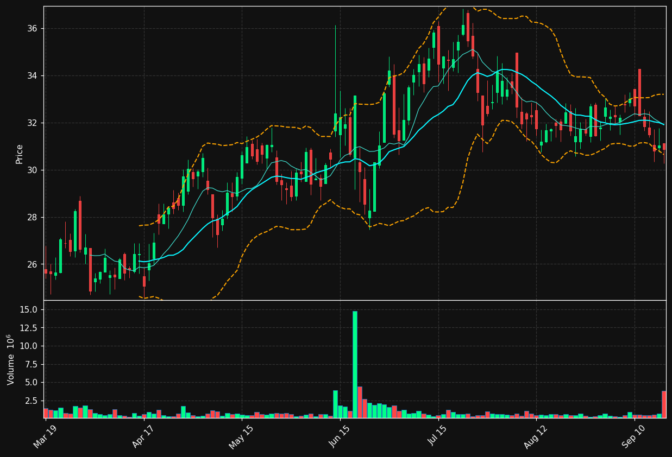The image size is (672, 457).
Task: Click the 28 price axis tick label
Action: point(33,218)
